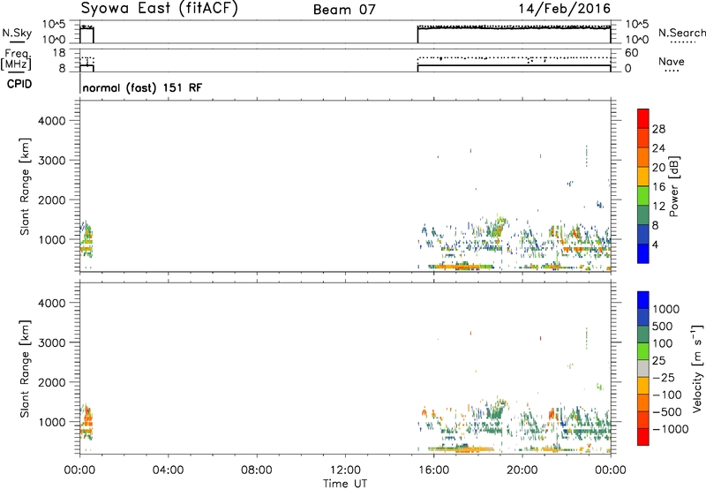The image size is (706, 489).
Task: Click the "normal (fast) 151 RF" text
Action: tap(142, 87)
